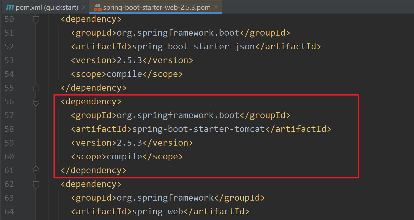Viewport: 414px width, 220px height.
Task: Click fold end marker on line 55
Action: click(x=36, y=88)
